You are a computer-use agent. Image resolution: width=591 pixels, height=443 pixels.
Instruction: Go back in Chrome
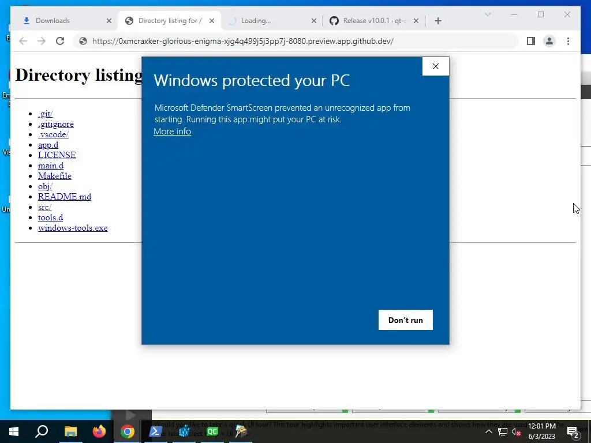tap(23, 41)
